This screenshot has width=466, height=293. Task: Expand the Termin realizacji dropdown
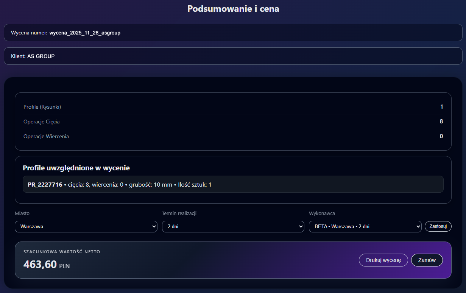click(x=233, y=226)
